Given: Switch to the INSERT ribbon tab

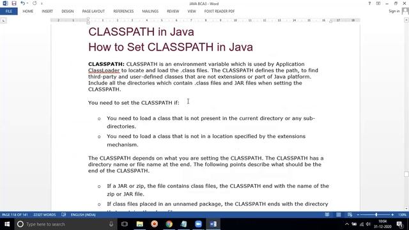Looking at the screenshot, I should (47, 11).
